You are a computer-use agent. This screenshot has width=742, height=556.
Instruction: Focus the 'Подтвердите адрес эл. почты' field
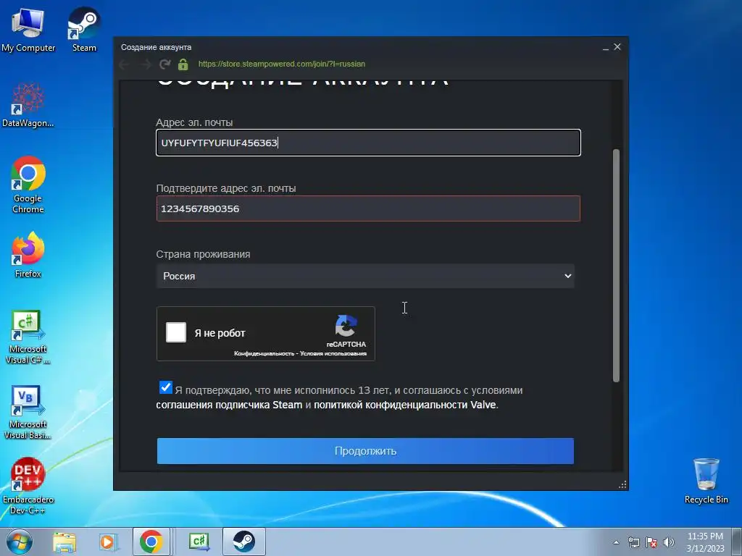(368, 208)
